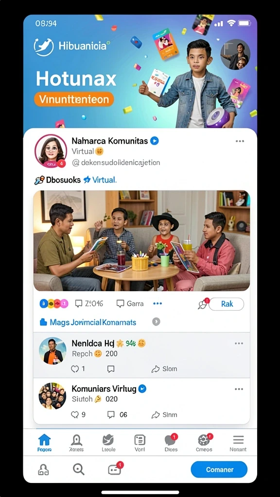Open three-dot menu on Nenldca Hq comment
280x497 pixels.
click(x=239, y=343)
